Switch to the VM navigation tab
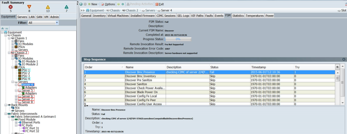347x134 pixels. tap(46, 17)
